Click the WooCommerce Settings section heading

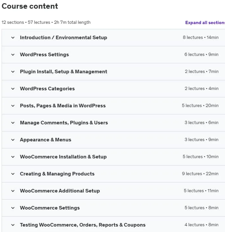50,208
